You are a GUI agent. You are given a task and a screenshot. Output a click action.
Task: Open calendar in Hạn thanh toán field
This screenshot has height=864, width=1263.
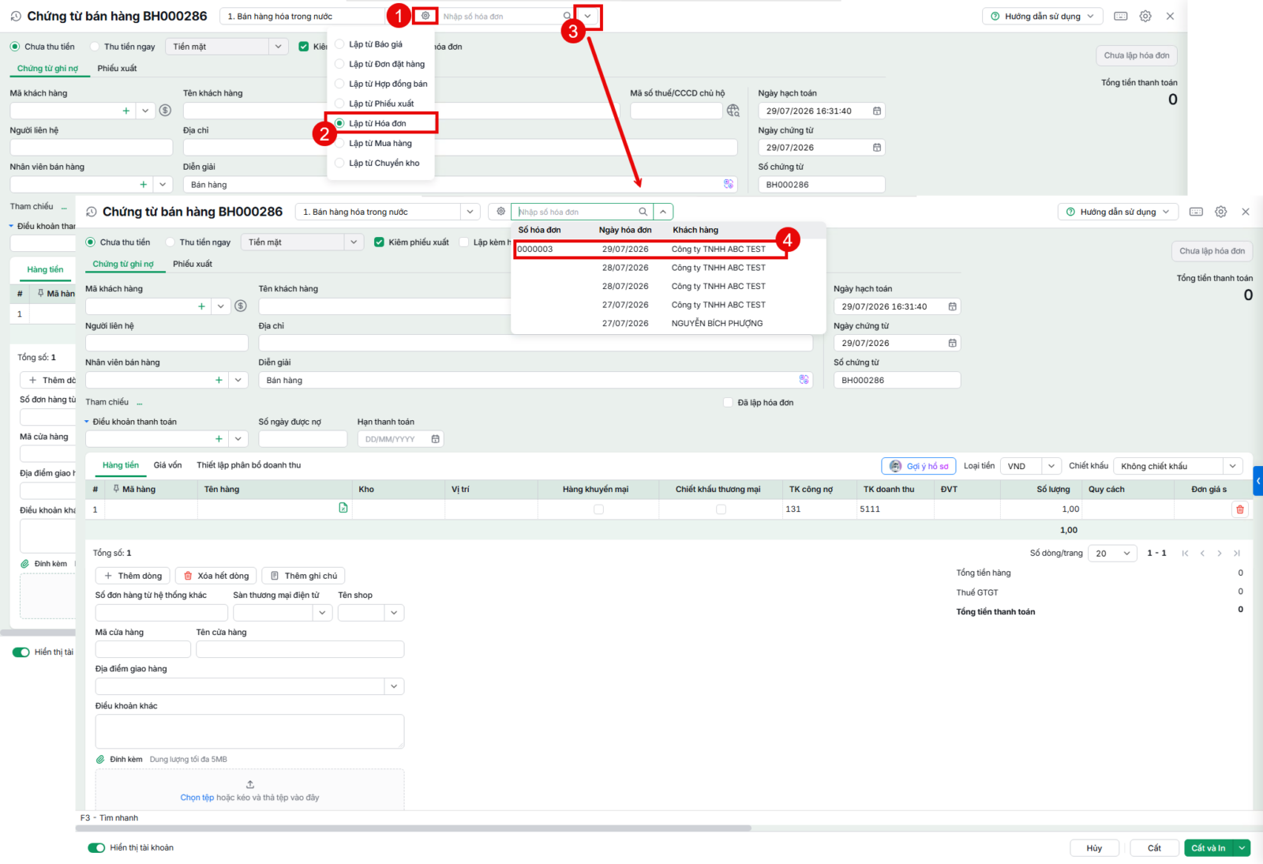pyautogui.click(x=436, y=439)
